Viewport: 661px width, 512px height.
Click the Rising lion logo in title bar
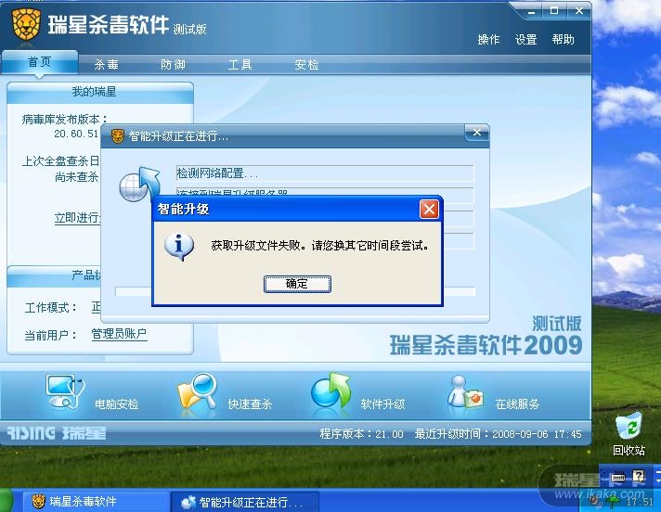(x=26, y=24)
